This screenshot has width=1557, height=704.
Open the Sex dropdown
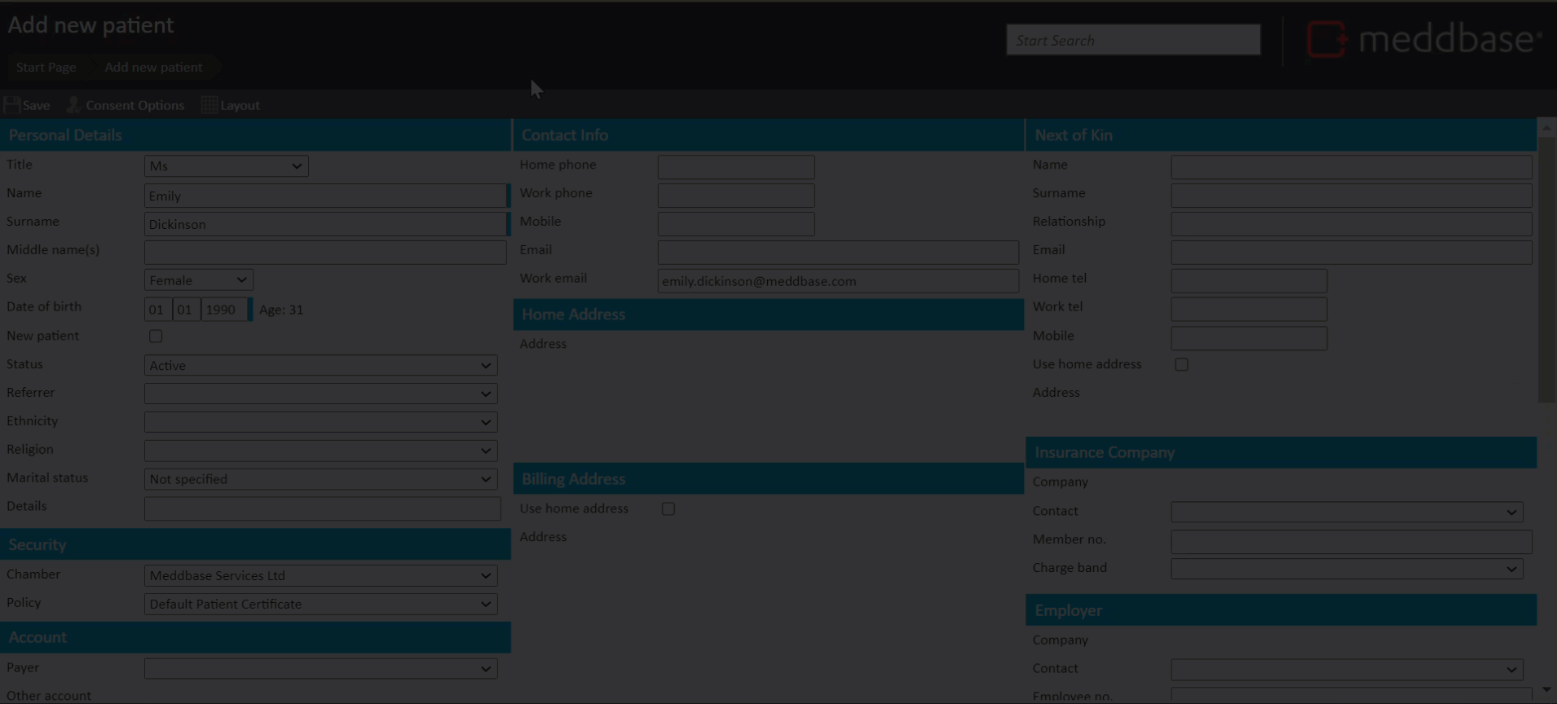click(x=198, y=280)
